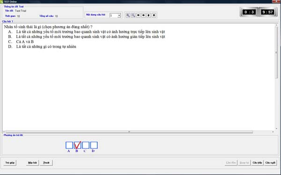Click the horizontal scrollbar of the question area
The image size is (281, 175).
(x=129, y=132)
